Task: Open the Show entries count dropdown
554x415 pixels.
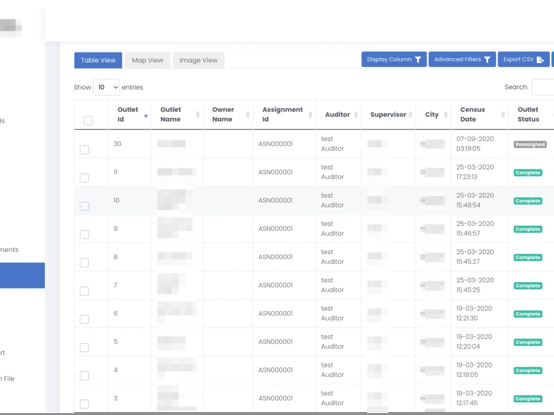Action: pyautogui.click(x=106, y=87)
